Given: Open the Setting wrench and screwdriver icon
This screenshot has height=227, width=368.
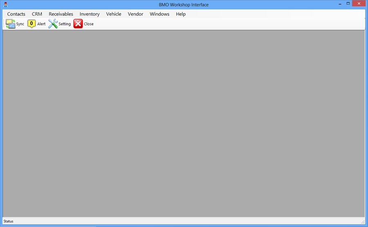Looking at the screenshot, I should point(53,24).
